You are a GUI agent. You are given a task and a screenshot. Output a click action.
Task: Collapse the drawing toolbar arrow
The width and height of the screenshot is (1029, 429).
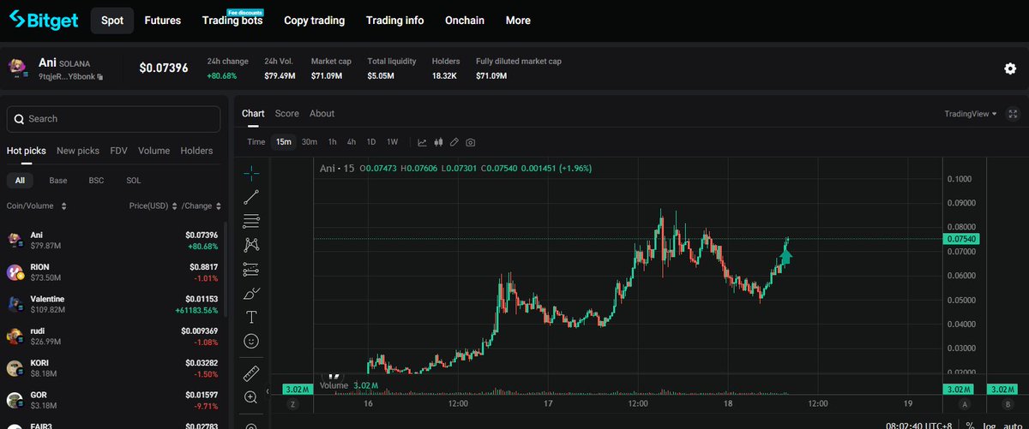point(268,391)
